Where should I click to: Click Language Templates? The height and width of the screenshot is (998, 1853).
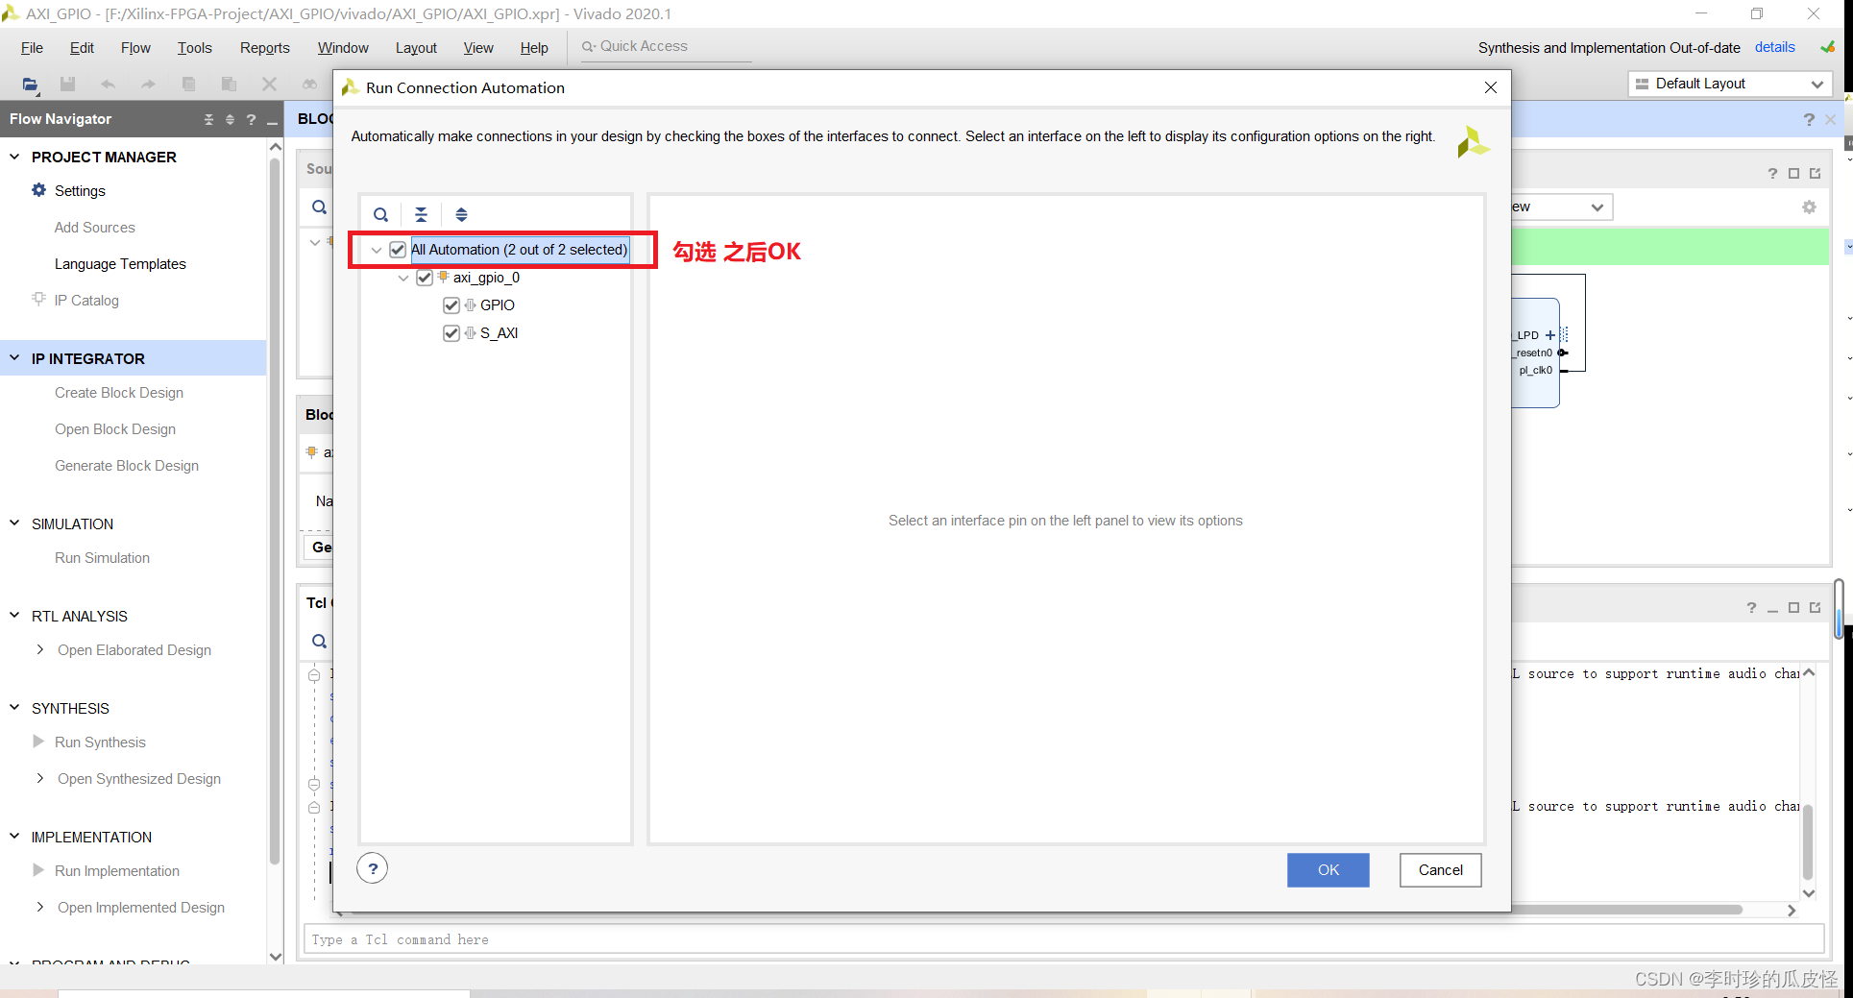tap(120, 264)
